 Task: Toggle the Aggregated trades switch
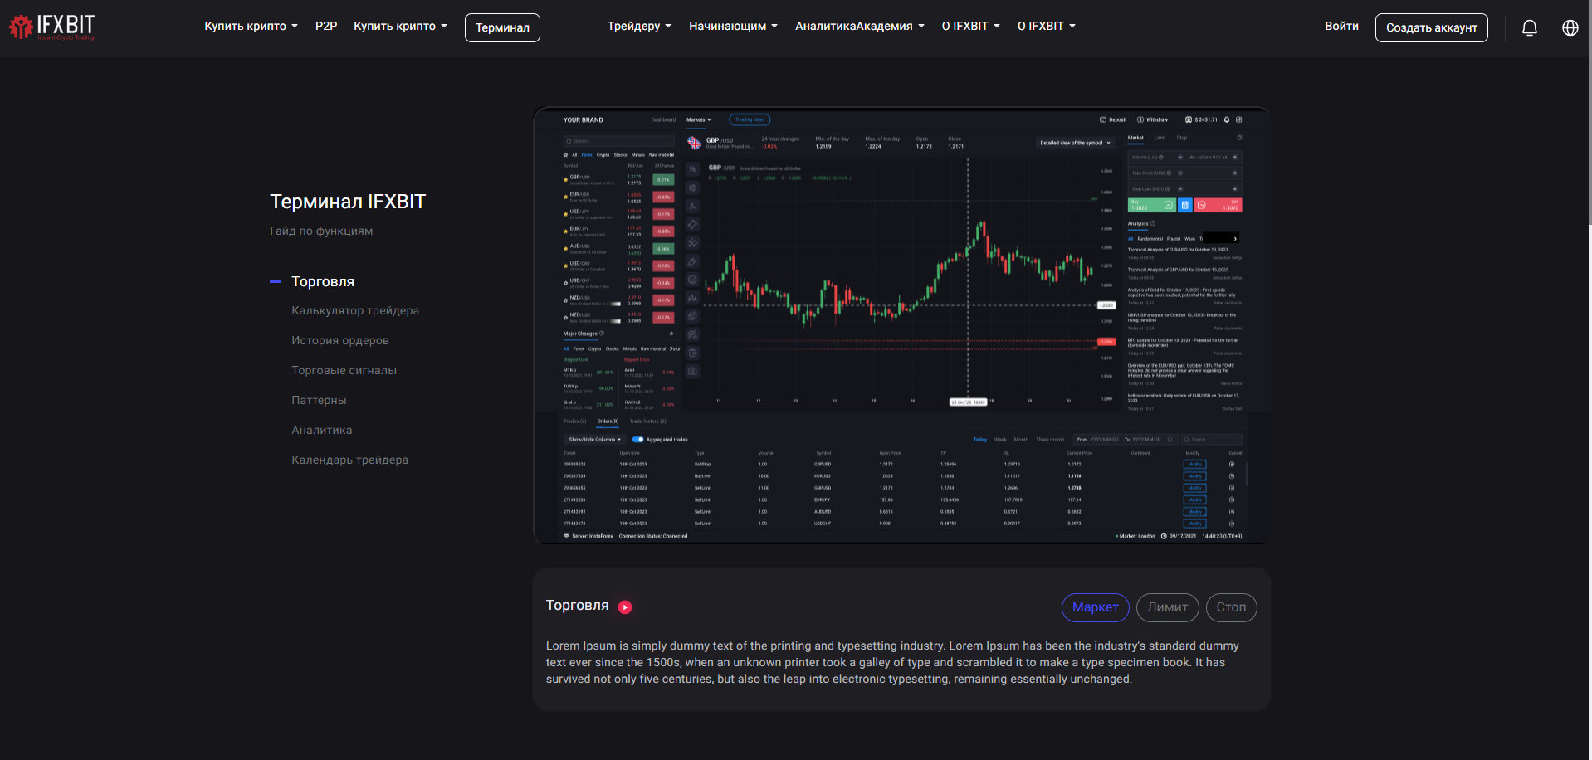[x=637, y=440]
